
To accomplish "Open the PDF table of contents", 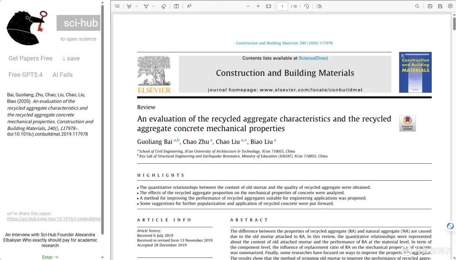I will 117,6.
